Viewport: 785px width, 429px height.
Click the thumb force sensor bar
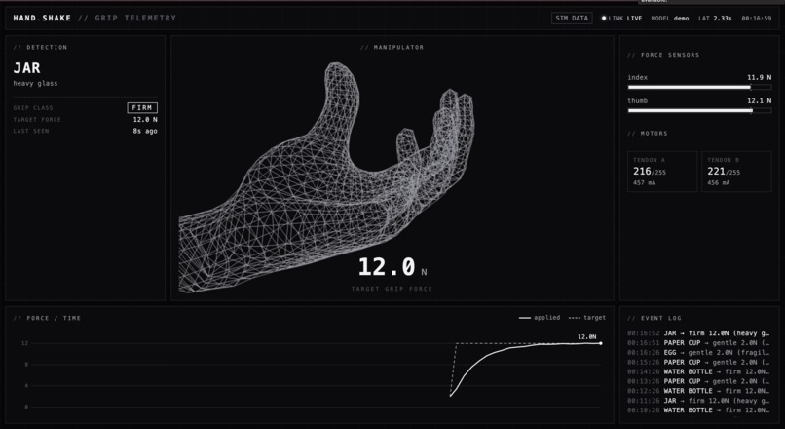[699, 111]
